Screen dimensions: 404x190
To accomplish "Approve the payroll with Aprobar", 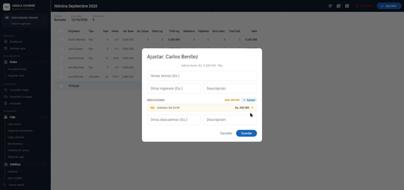I will 389,6.
